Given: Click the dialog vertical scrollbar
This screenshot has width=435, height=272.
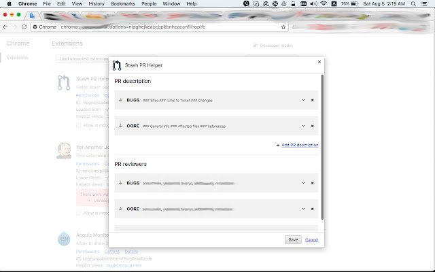Looking at the screenshot, I should [322, 147].
